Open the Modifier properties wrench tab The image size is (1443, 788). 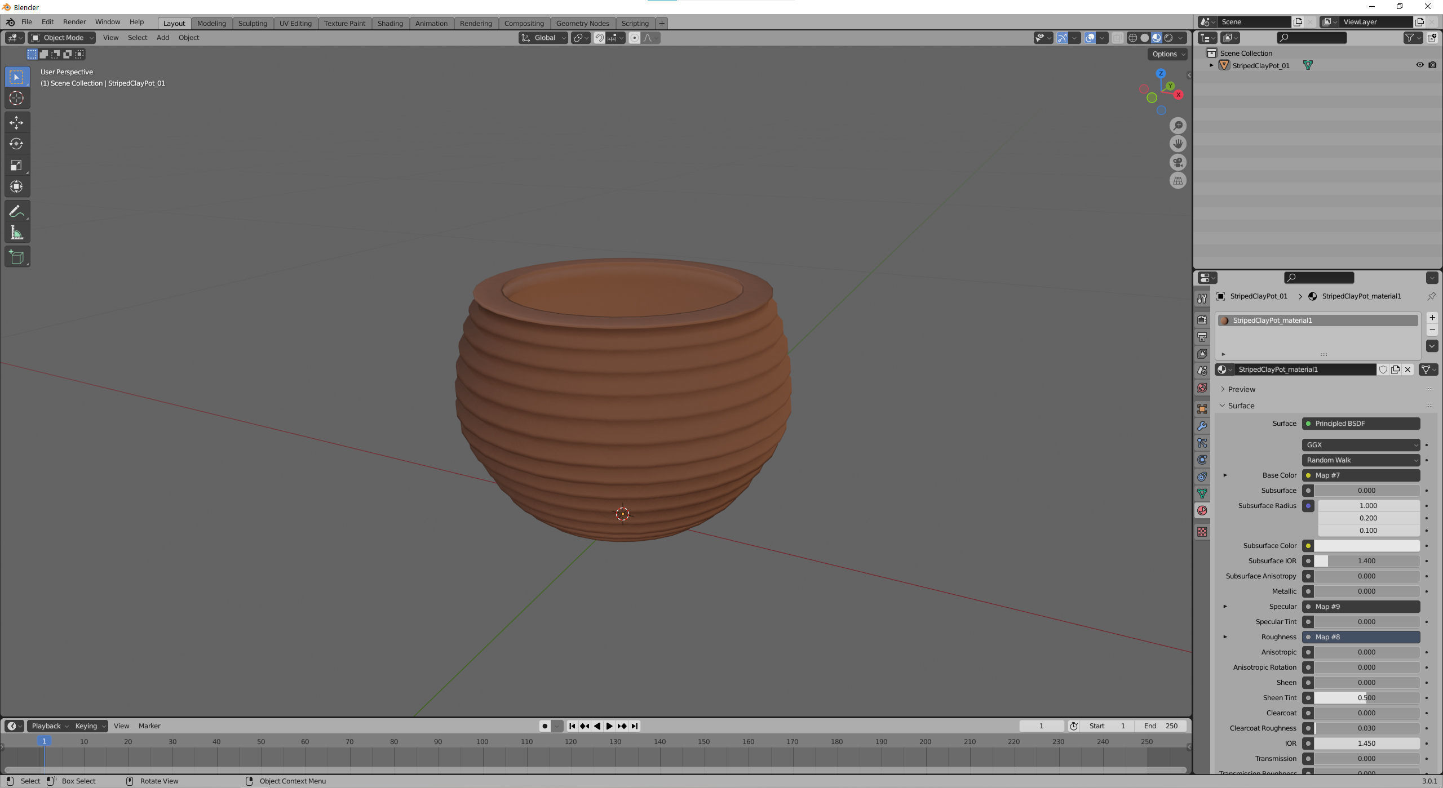click(x=1202, y=426)
